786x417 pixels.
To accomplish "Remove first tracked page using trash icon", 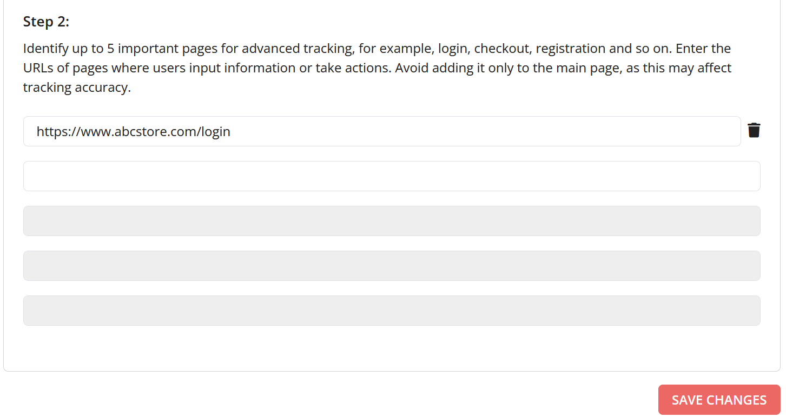I will (754, 131).
